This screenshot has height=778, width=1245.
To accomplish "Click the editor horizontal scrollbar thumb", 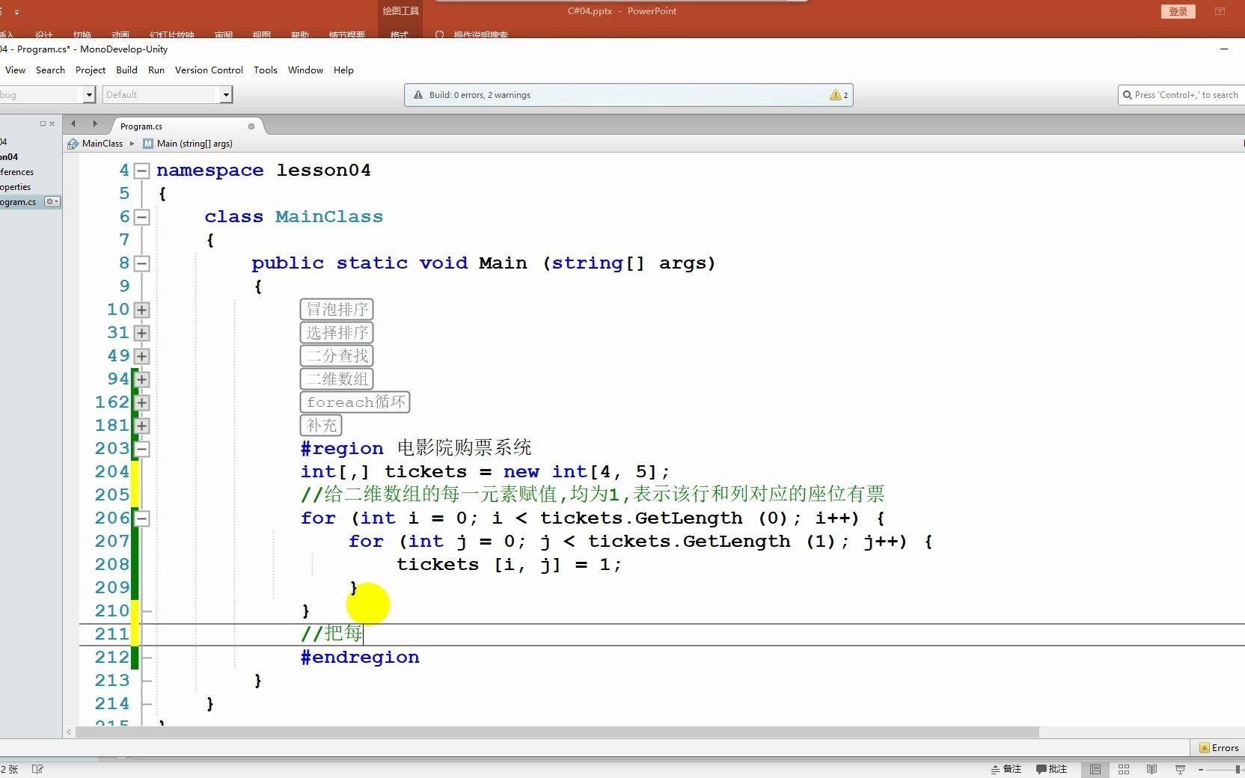I will pos(557,732).
